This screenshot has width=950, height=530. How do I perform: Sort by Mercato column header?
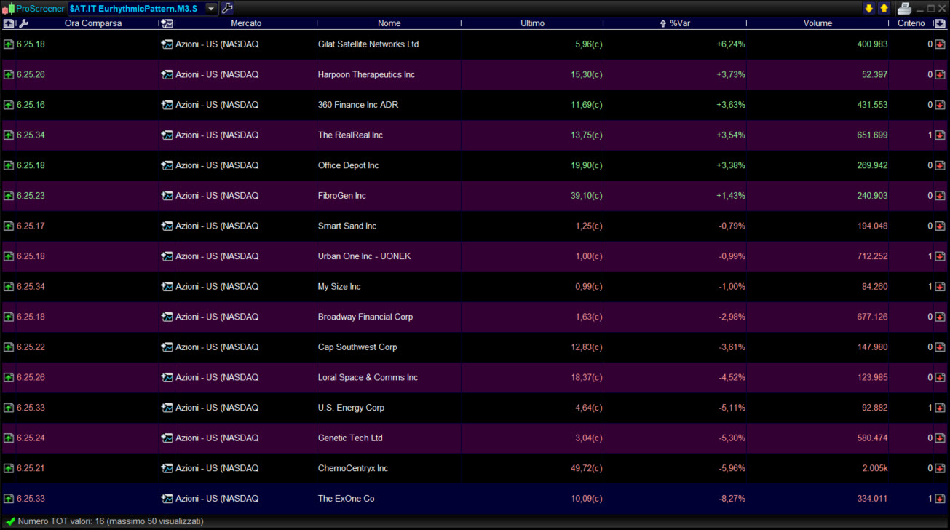(x=246, y=23)
